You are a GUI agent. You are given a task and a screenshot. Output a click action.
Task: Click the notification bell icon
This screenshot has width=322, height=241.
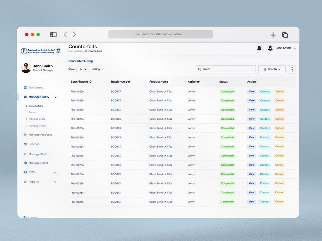259,48
